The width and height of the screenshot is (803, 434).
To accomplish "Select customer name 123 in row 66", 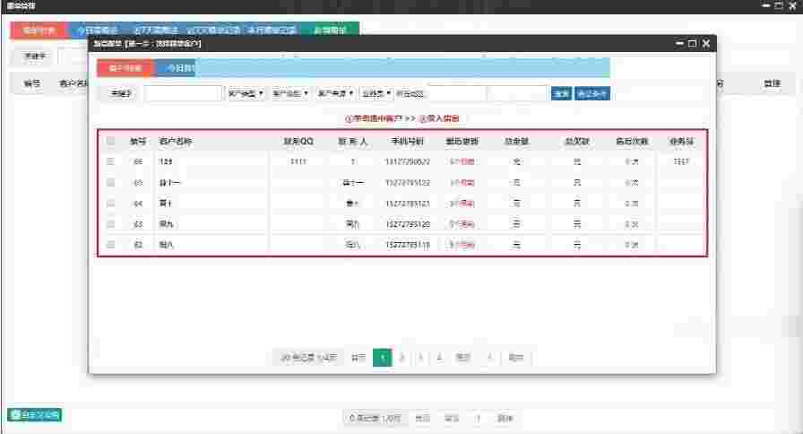I will [166, 161].
